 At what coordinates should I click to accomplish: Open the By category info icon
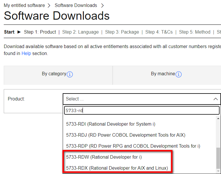click(x=70, y=74)
